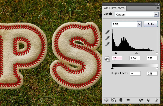The width and height of the screenshot is (163, 106).
Task: Click the return to adjustment list arrow
Action: [x=106, y=100]
